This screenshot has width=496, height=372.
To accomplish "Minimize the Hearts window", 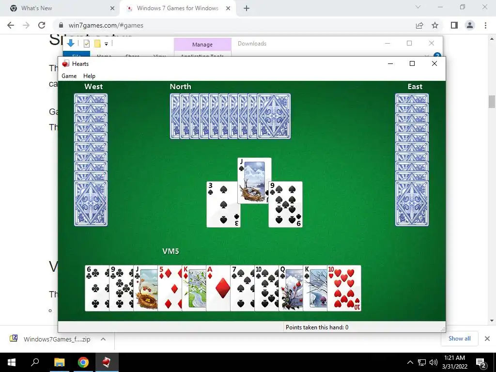I will click(390, 63).
